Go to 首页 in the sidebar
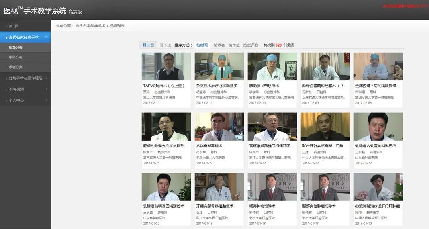Viewport: 429px width, 229px height. pyautogui.click(x=14, y=26)
